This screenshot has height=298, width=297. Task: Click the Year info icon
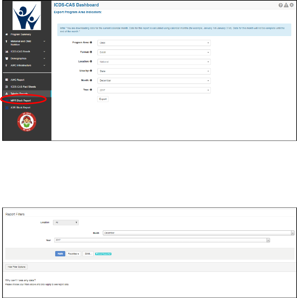[91, 90]
